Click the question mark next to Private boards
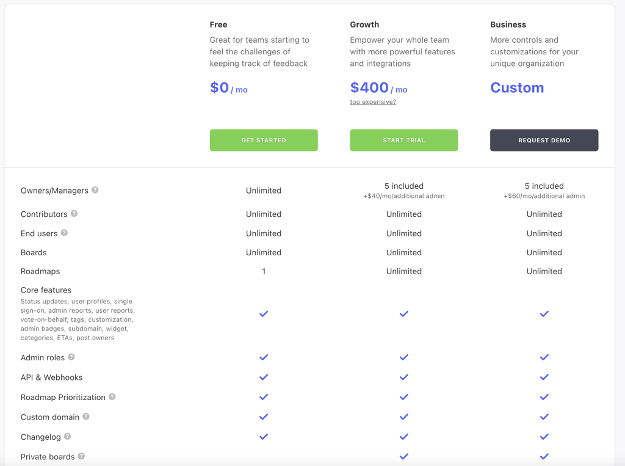Screen dimensions: 625x466 point(81,456)
